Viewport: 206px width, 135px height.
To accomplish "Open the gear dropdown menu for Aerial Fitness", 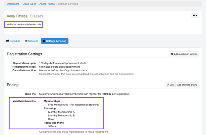I will 195,16.
